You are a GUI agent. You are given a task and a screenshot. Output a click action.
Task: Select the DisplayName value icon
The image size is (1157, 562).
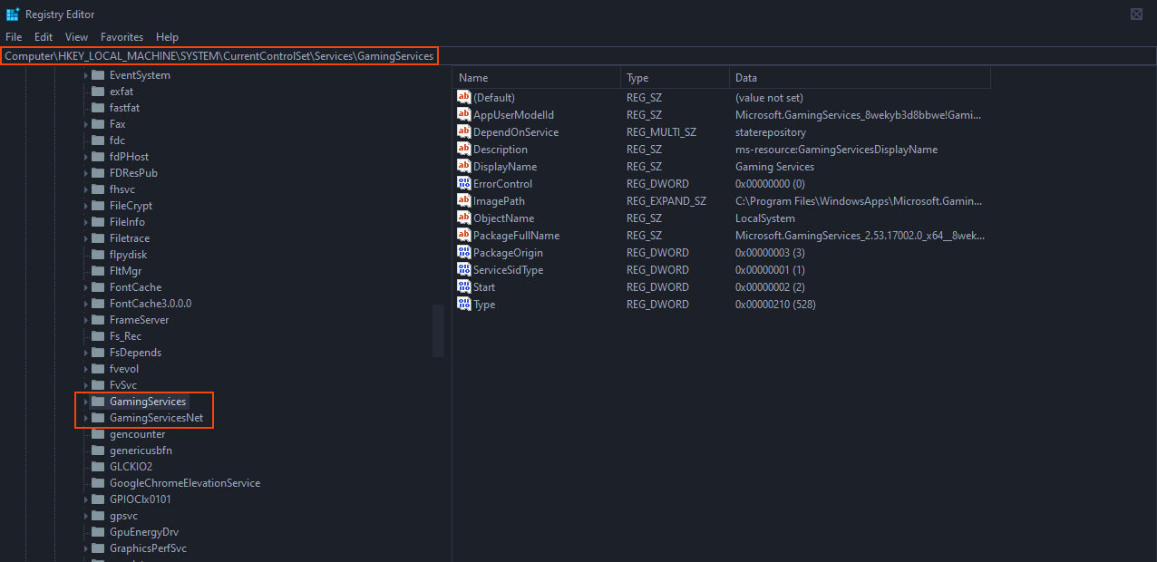coord(464,166)
